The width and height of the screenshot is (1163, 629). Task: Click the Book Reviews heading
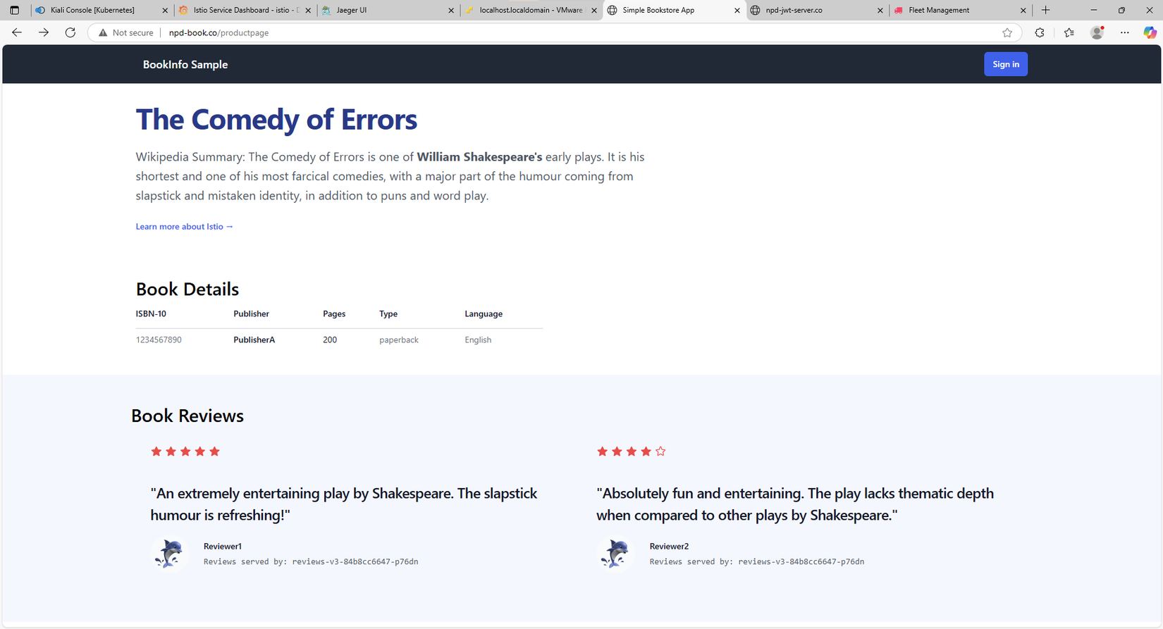click(187, 416)
